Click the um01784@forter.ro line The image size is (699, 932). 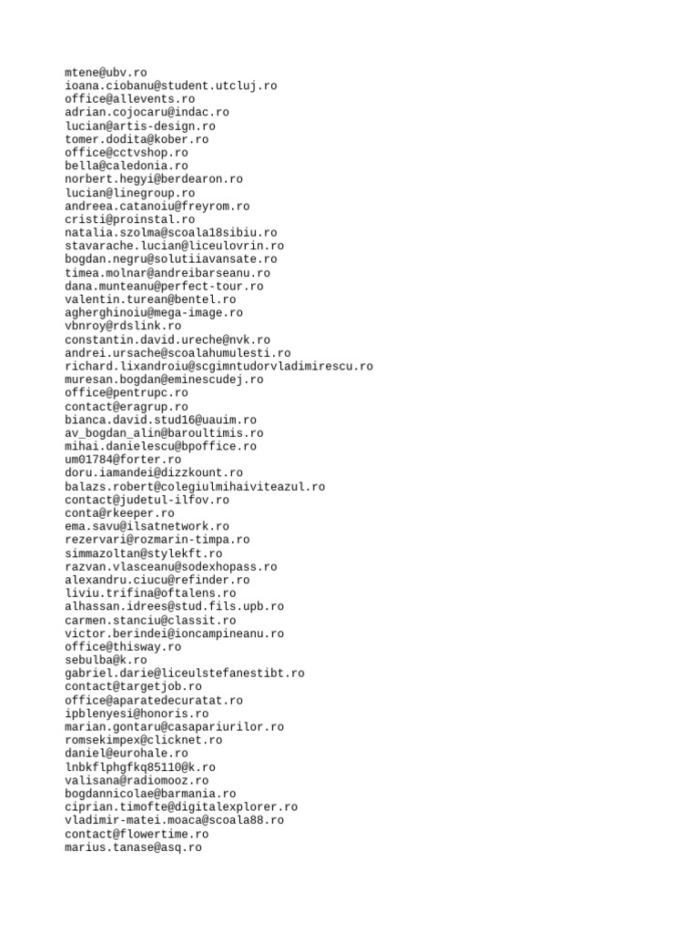tap(123, 460)
